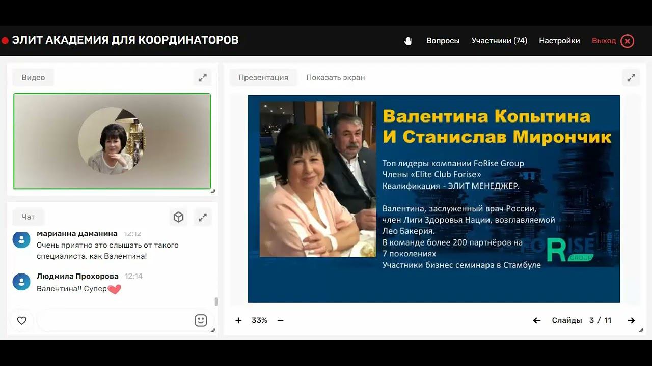Go to the next slide arrow
This screenshot has height=366, width=652.
[x=631, y=320]
